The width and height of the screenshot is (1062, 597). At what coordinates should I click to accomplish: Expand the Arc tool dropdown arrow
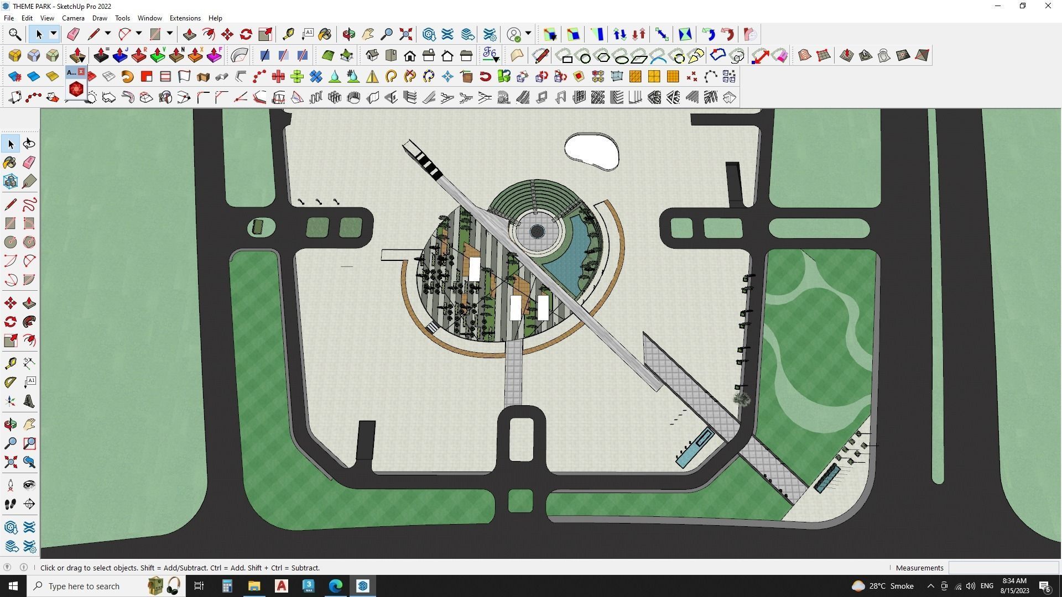139,34
